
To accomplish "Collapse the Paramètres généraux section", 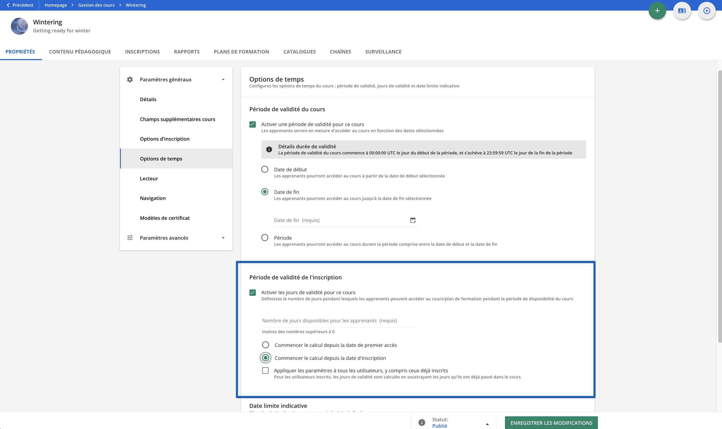I will (223, 79).
